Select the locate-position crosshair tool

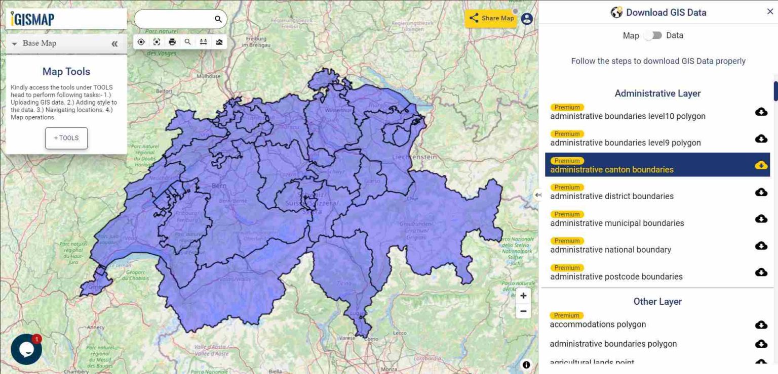click(x=141, y=42)
